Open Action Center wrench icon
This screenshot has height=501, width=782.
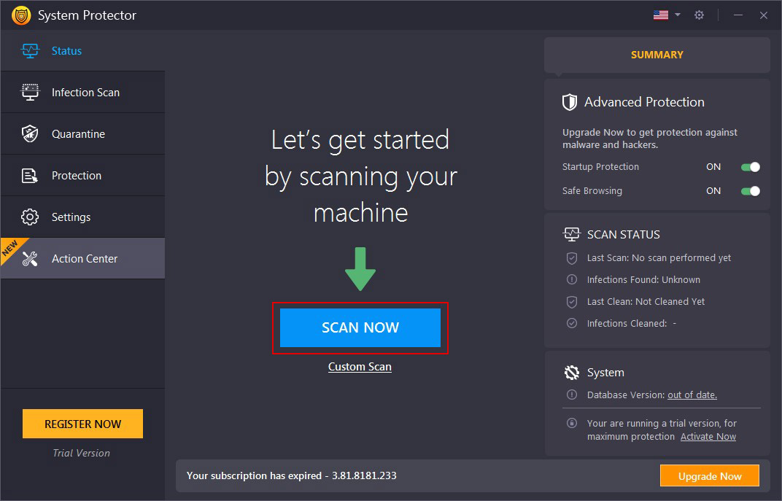pos(31,258)
